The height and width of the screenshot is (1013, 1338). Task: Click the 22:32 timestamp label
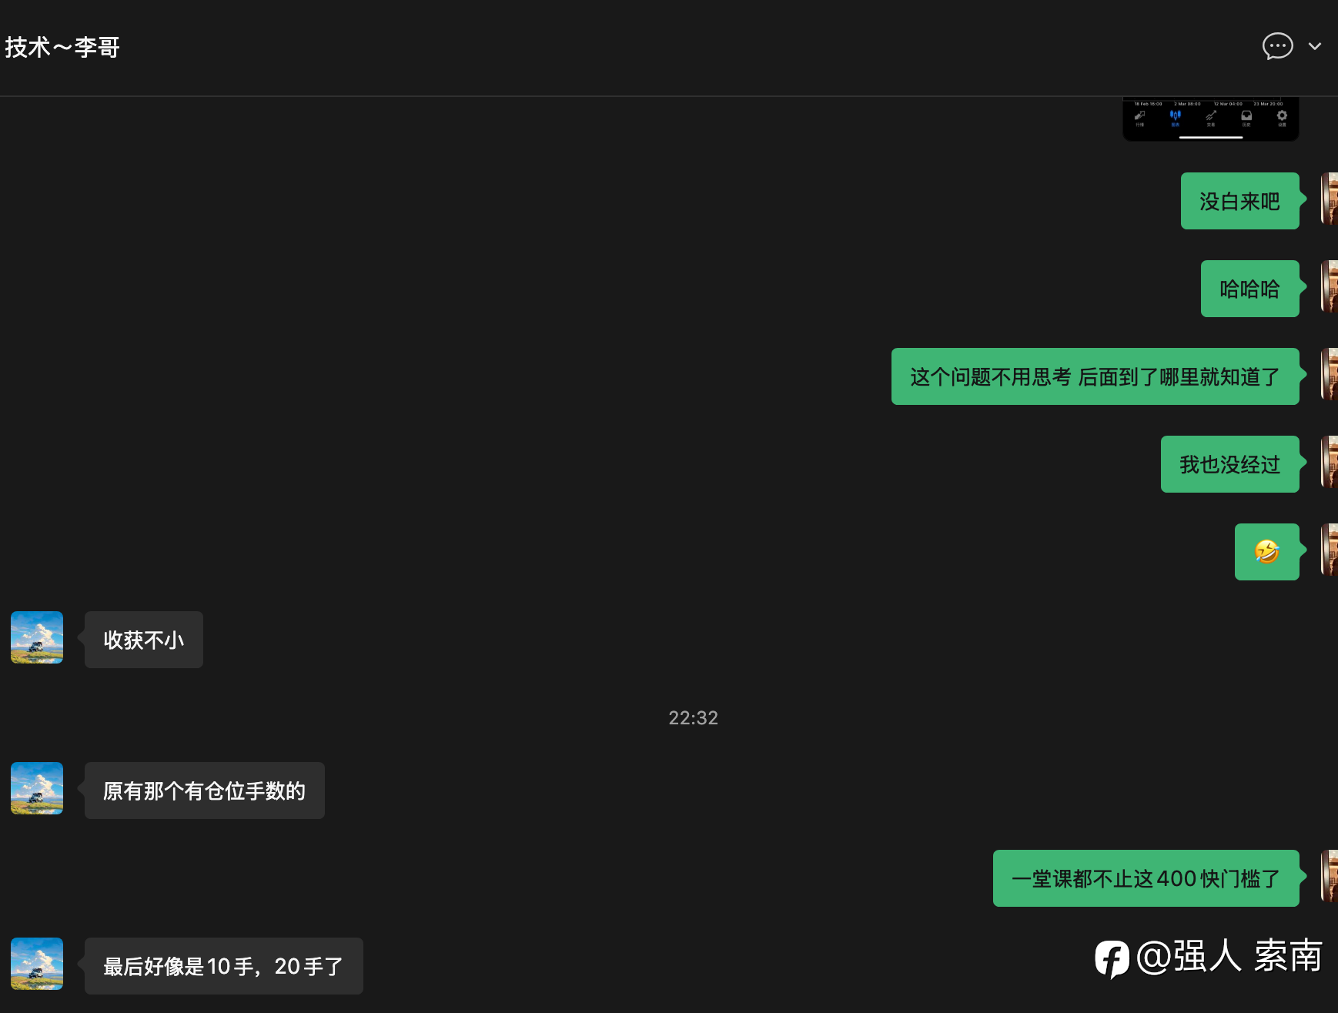[693, 717]
